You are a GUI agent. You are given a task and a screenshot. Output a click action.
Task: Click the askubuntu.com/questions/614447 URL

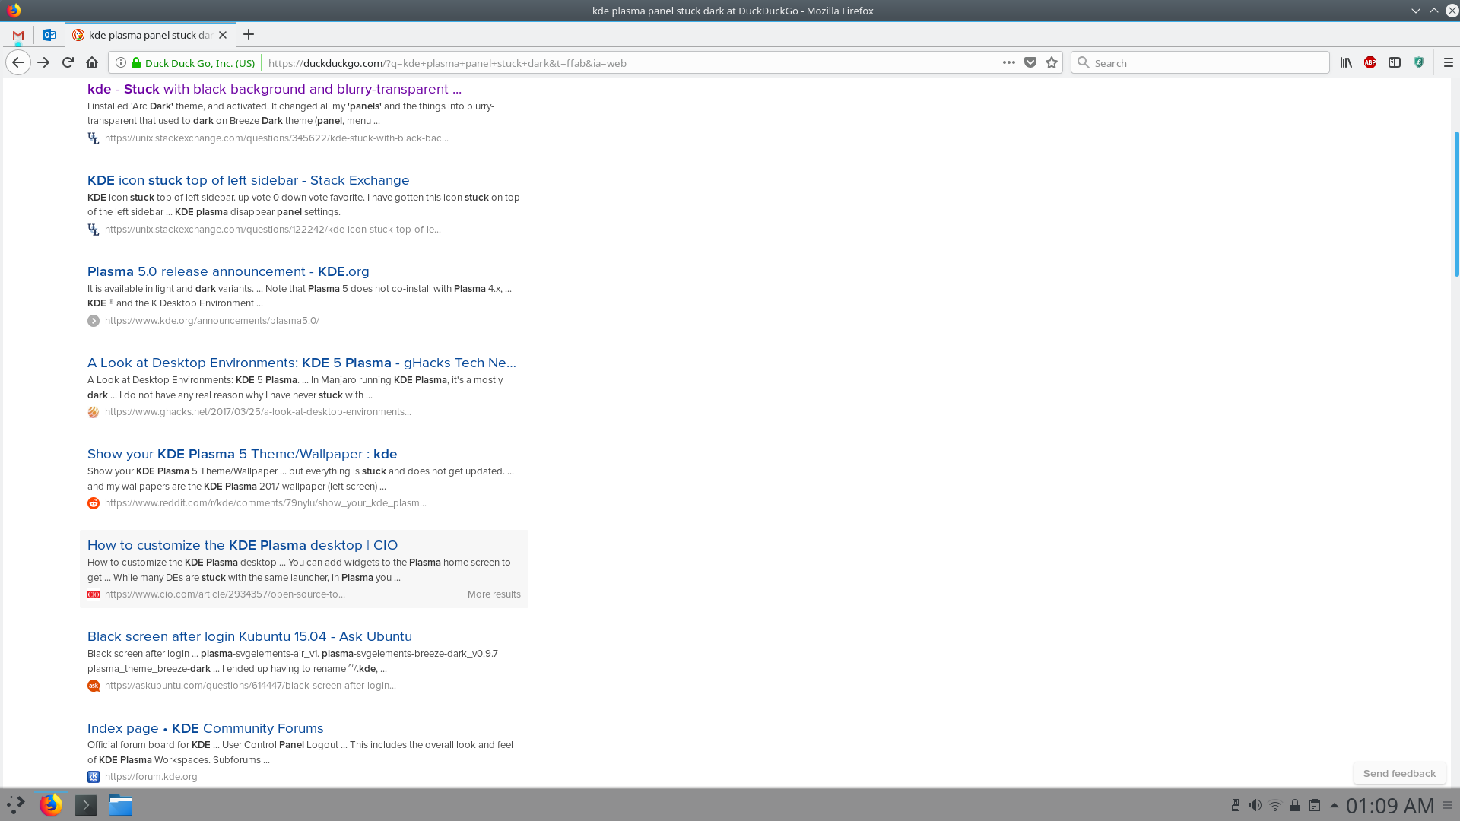tap(250, 686)
